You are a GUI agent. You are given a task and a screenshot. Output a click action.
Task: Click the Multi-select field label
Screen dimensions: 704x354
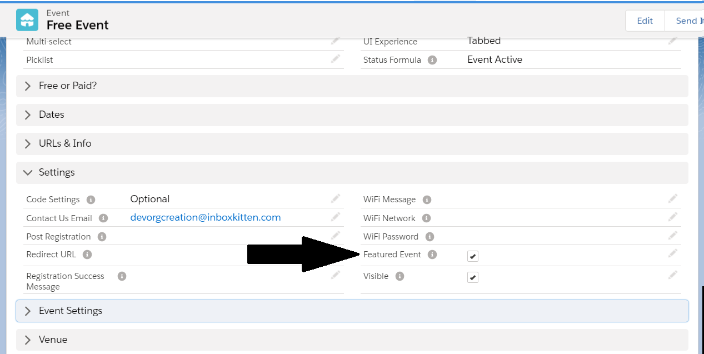[x=49, y=42]
